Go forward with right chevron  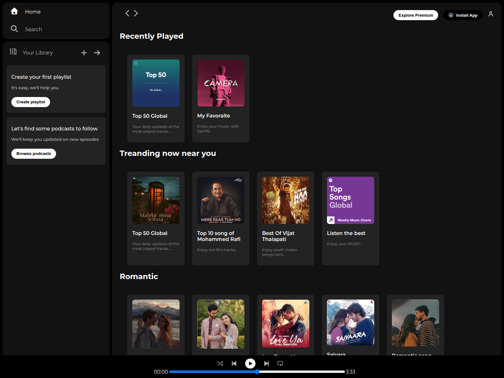tap(136, 13)
